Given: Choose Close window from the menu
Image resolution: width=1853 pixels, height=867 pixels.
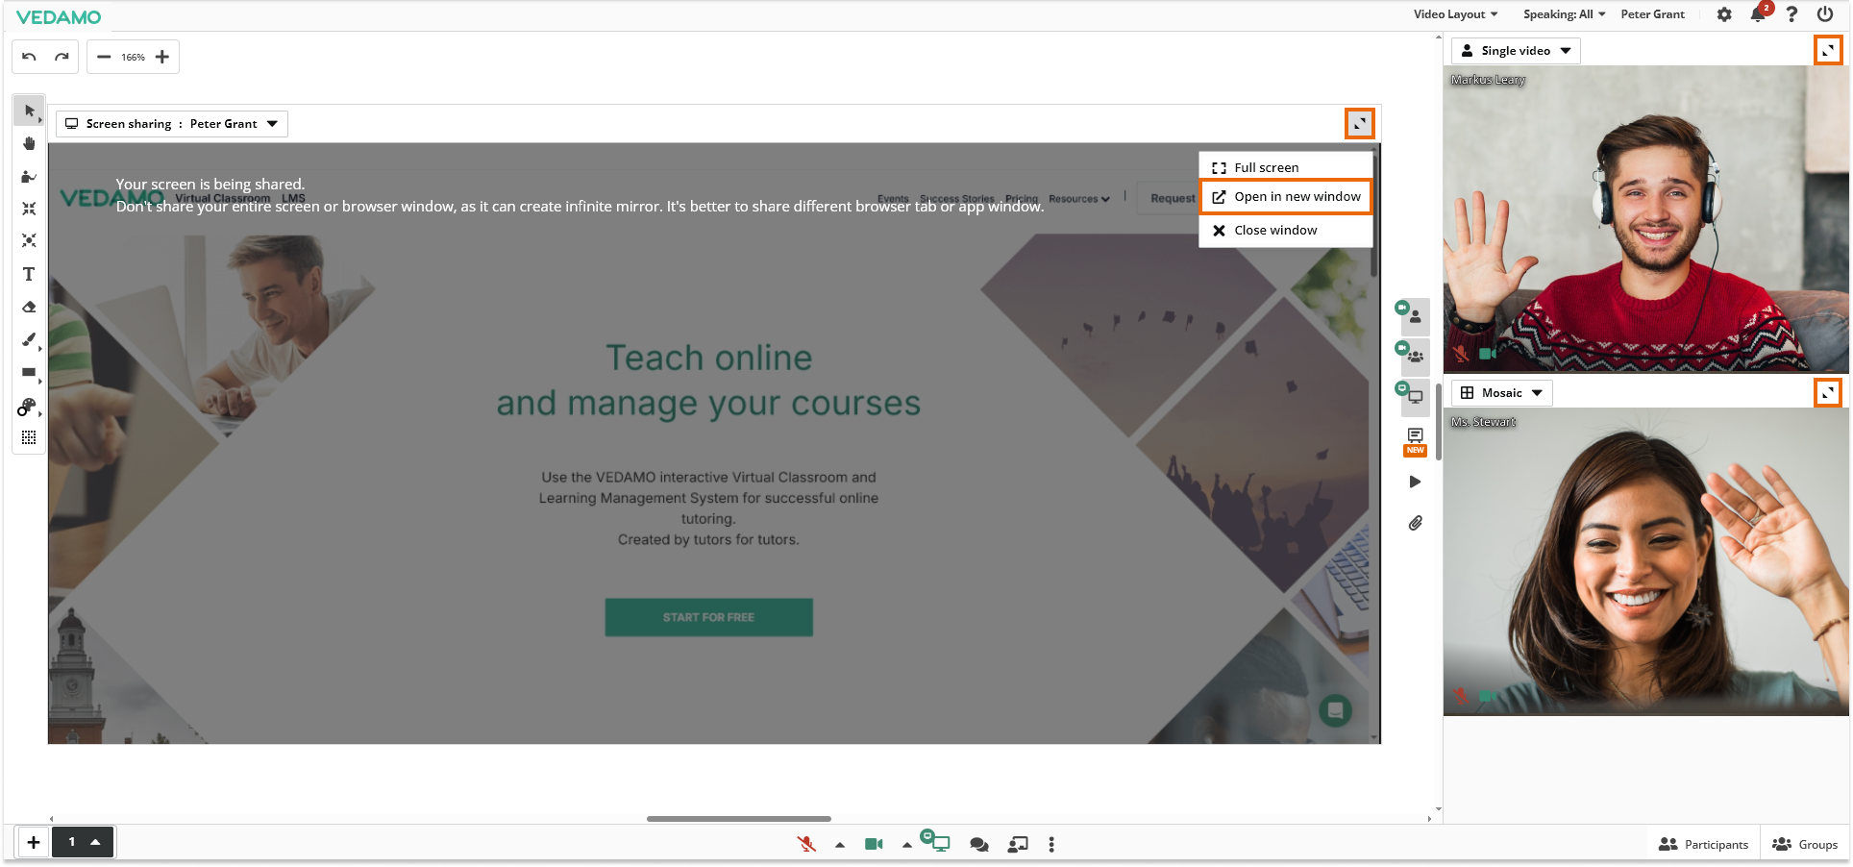Looking at the screenshot, I should click(1286, 231).
